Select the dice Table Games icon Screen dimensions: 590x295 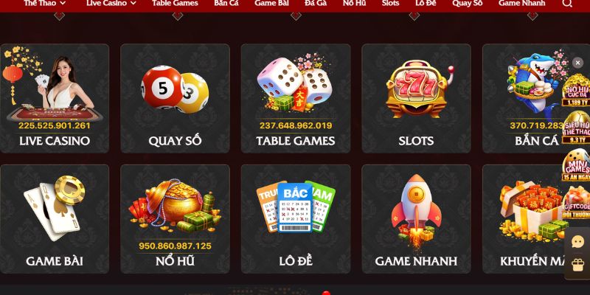tap(296, 83)
